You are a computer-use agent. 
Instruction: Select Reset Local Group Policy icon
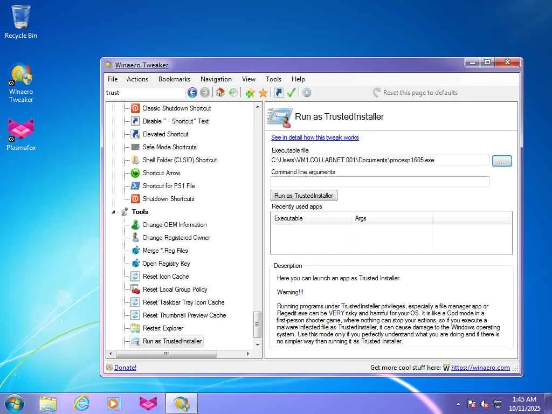point(135,289)
